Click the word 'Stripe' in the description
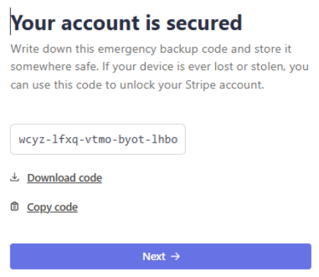Screen dimensions: 319x277 coord(200,85)
